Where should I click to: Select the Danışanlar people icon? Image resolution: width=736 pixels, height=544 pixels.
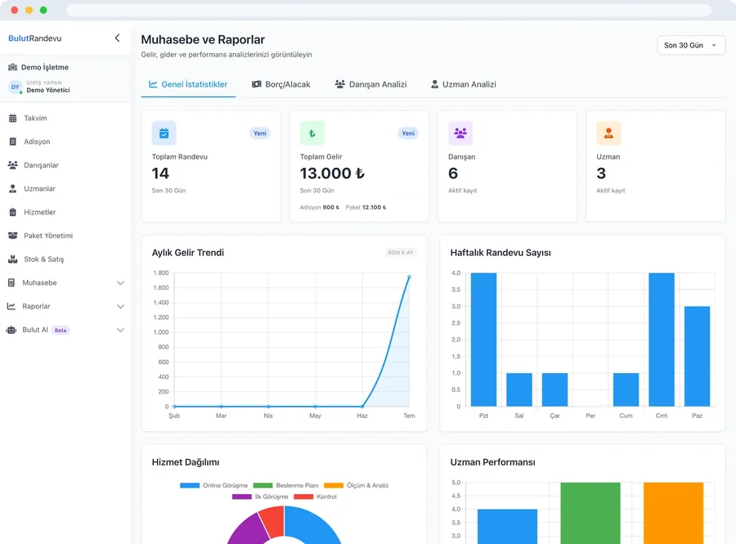12,165
